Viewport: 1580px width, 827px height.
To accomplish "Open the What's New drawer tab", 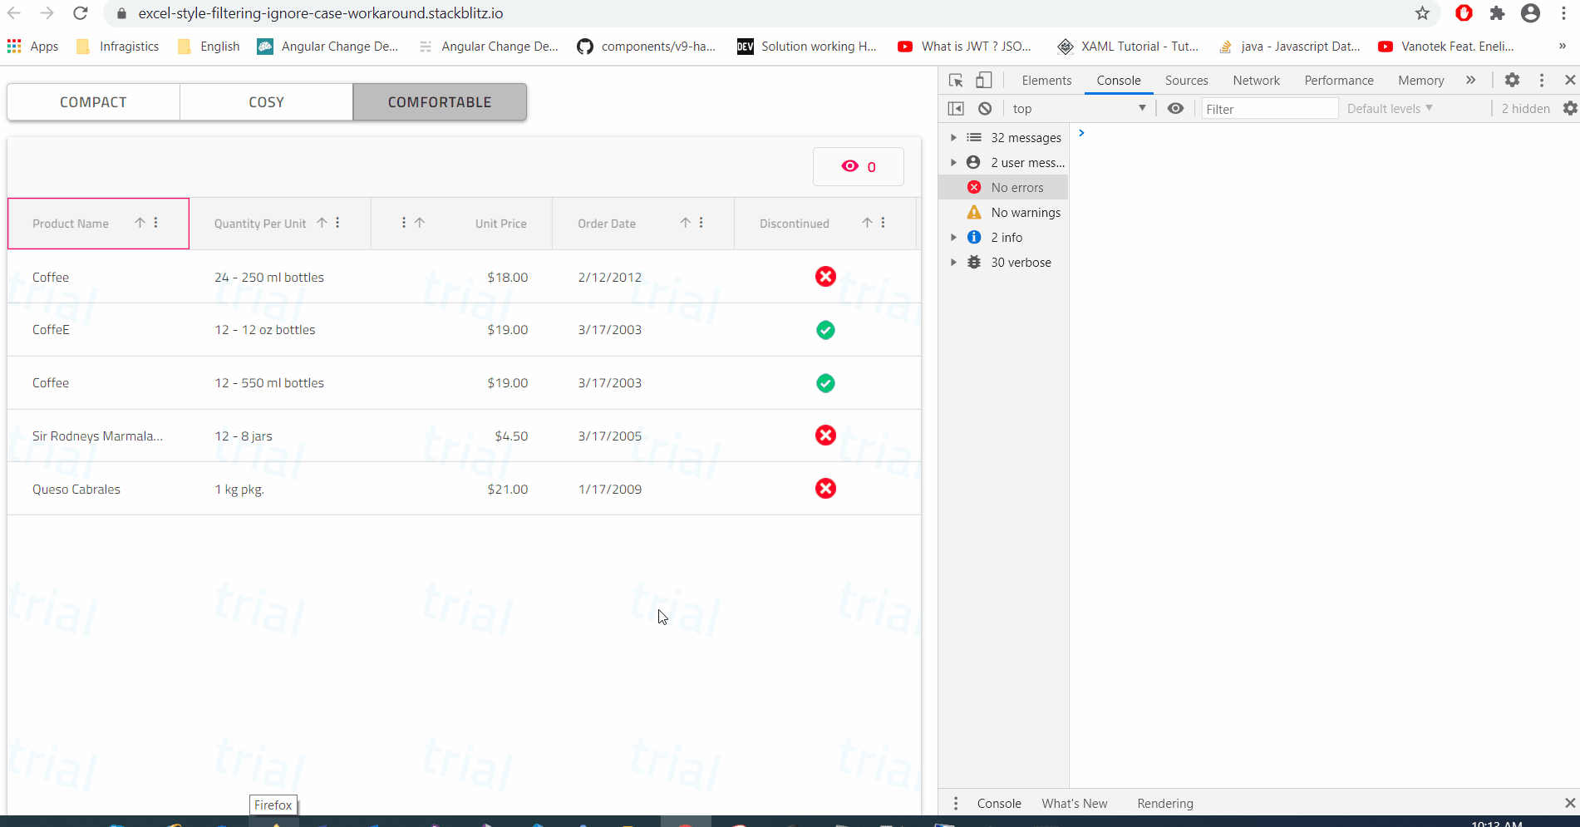I will click(1075, 804).
